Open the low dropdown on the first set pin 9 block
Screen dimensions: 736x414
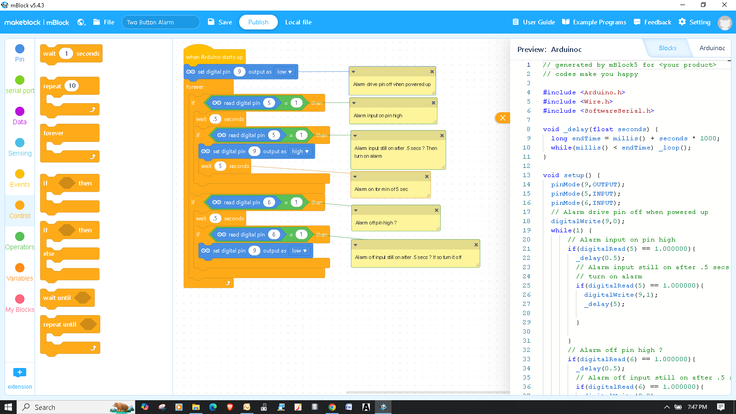pyautogui.click(x=285, y=72)
